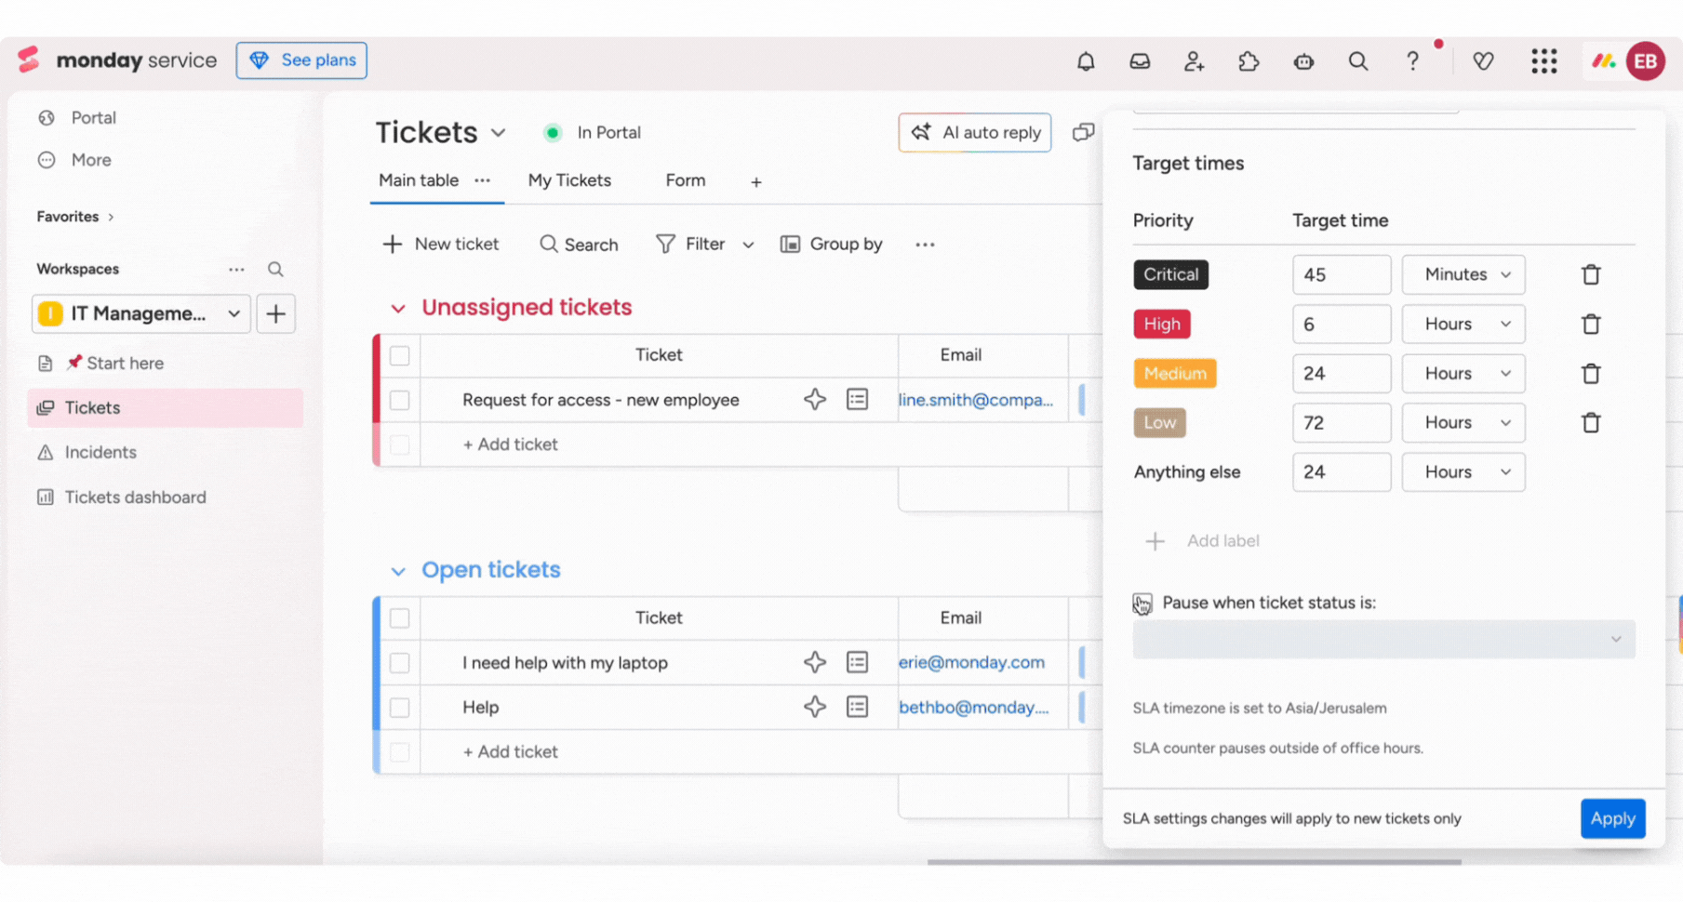1683x902 pixels.
Task: Open the Group by option
Action: (832, 244)
